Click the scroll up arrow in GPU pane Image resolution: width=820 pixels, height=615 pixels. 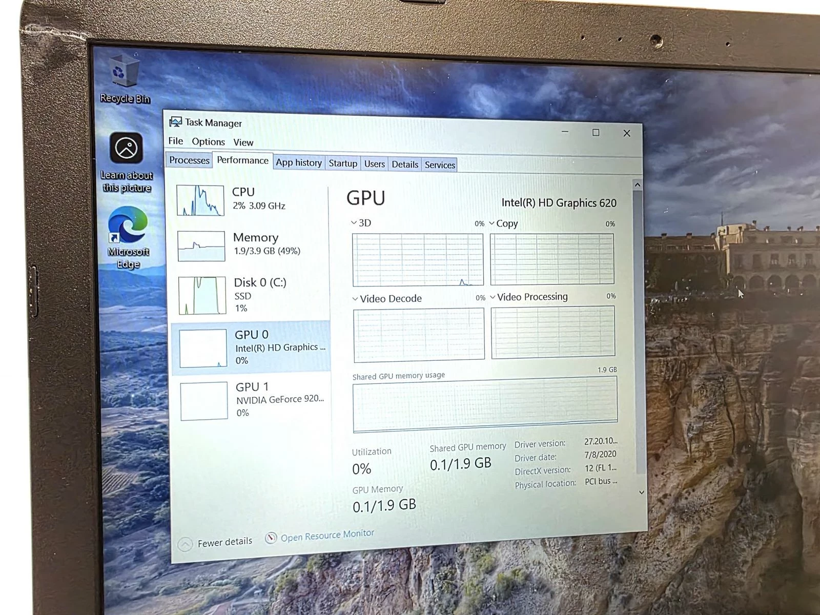pyautogui.click(x=637, y=184)
